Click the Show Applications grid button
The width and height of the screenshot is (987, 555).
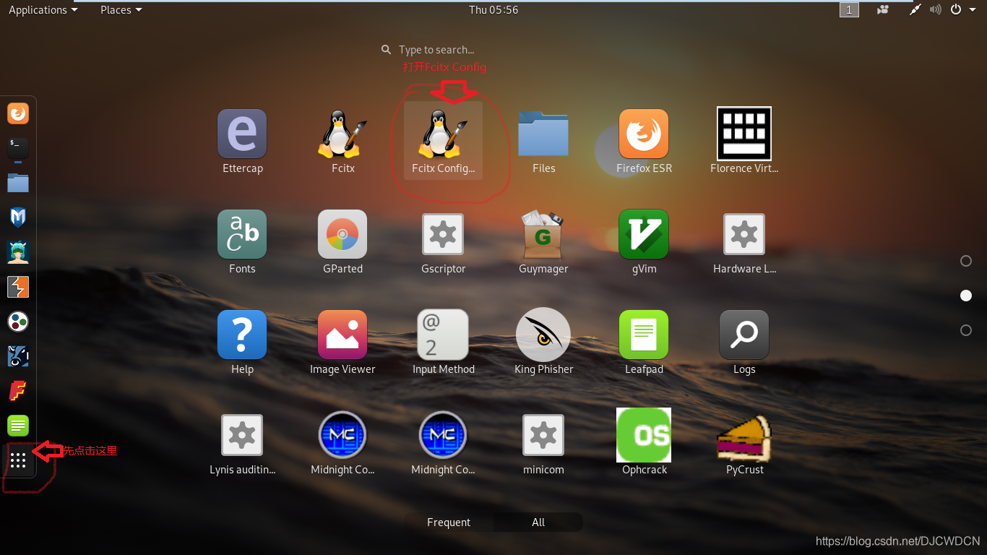click(x=18, y=460)
